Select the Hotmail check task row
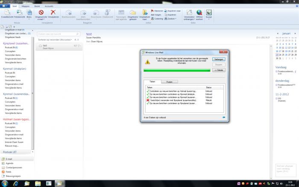Screen dimensions: 299x187 [x=185, y=91]
